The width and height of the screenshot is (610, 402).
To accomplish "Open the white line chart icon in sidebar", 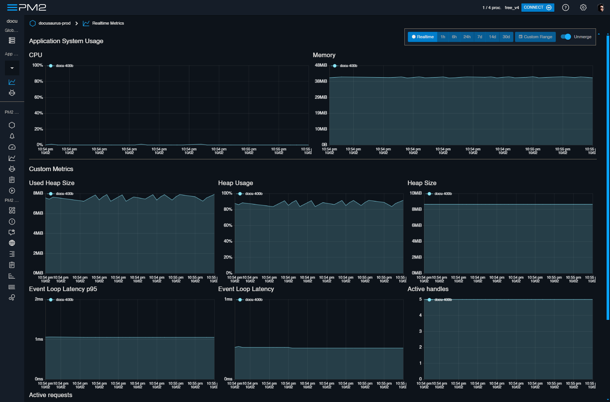I will 12,158.
